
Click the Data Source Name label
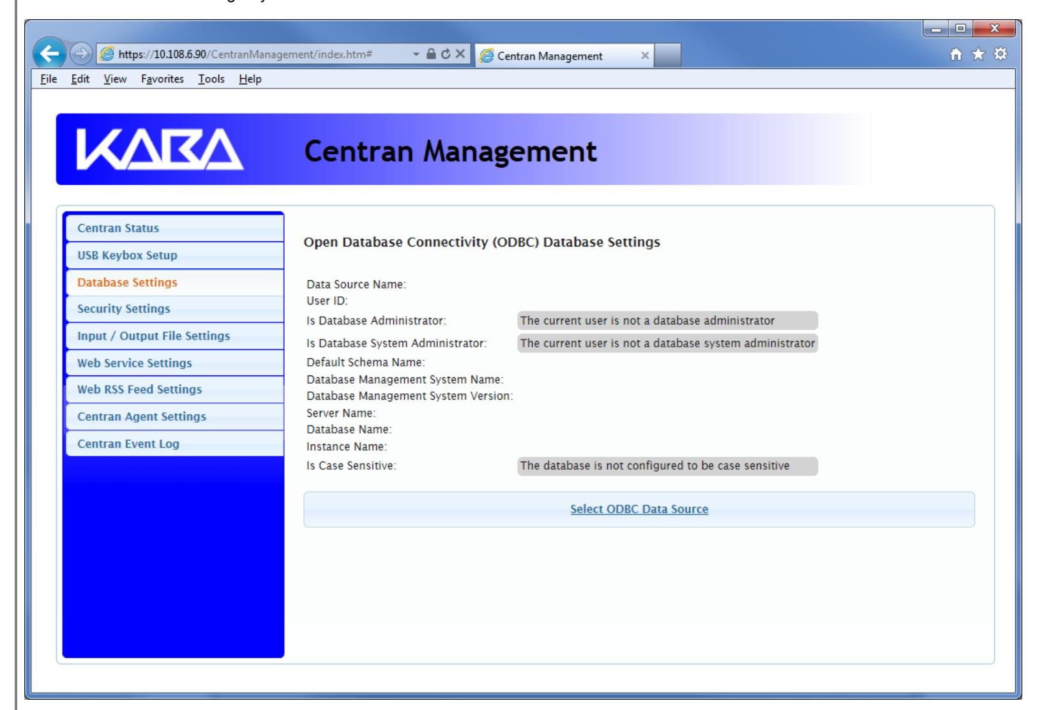(356, 285)
